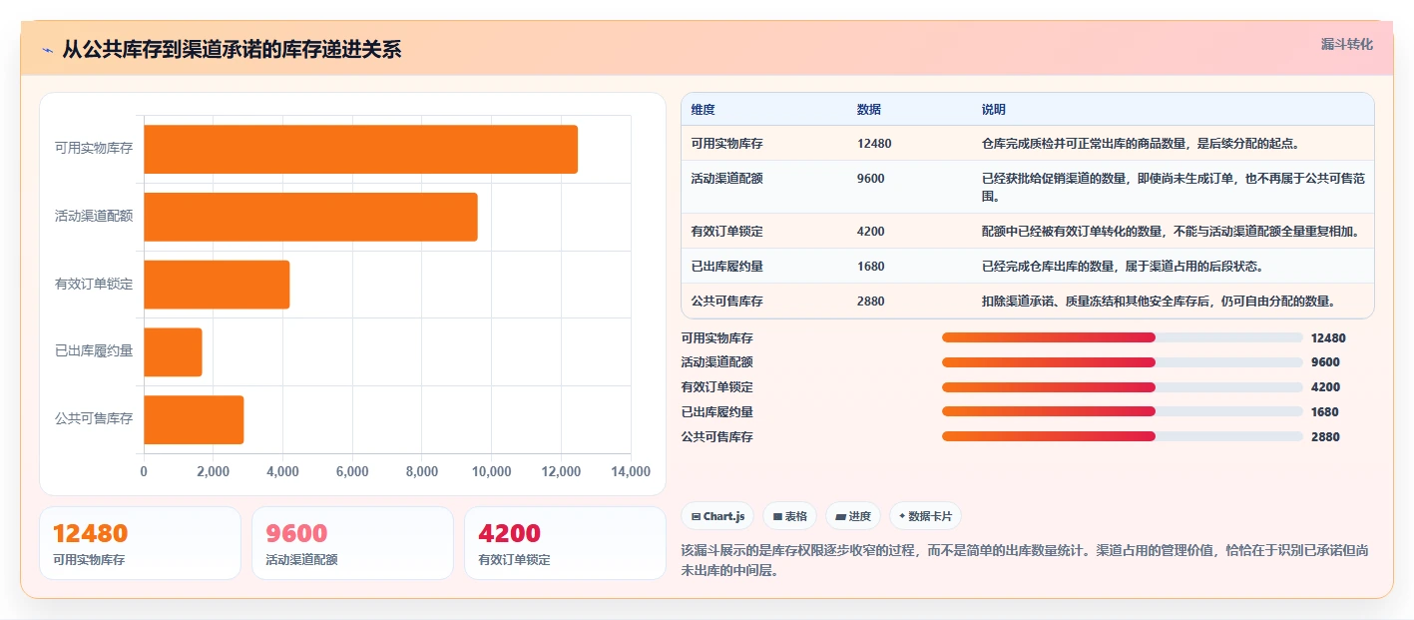Open the 数据卡片 chip
Screen dimensions: 1414x620
925,516
